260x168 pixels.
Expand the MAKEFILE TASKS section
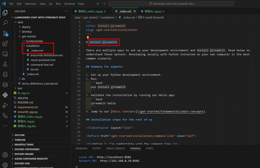click(x=41, y=144)
